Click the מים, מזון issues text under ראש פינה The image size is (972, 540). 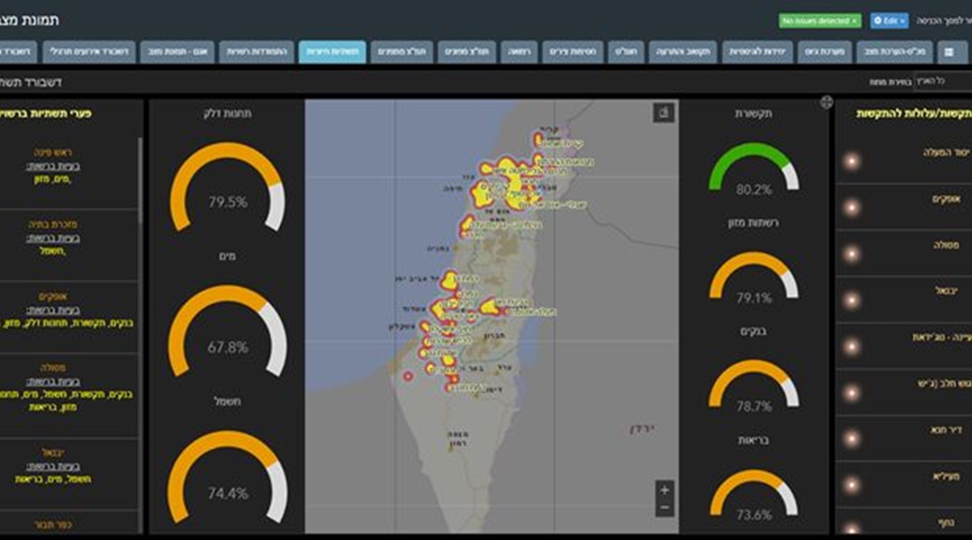(52, 179)
